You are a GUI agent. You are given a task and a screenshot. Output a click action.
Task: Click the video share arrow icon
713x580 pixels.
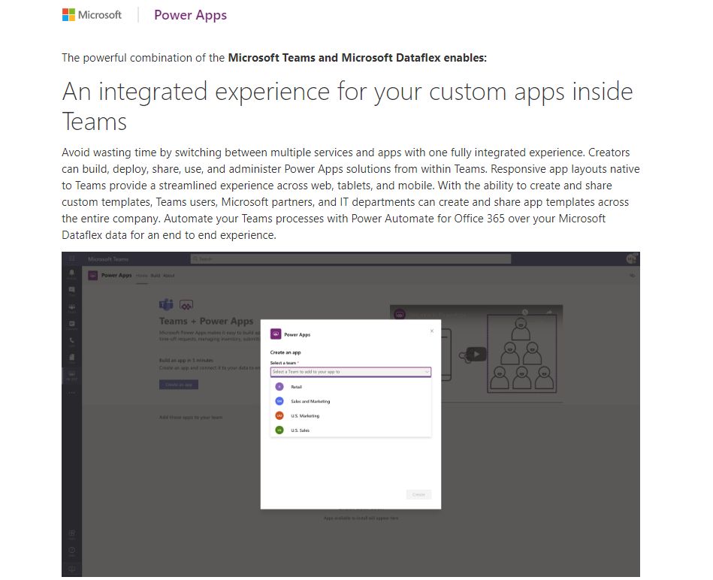pyautogui.click(x=549, y=313)
